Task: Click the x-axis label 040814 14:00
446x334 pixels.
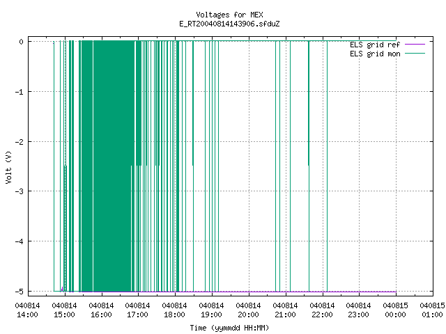Action: click(28, 310)
